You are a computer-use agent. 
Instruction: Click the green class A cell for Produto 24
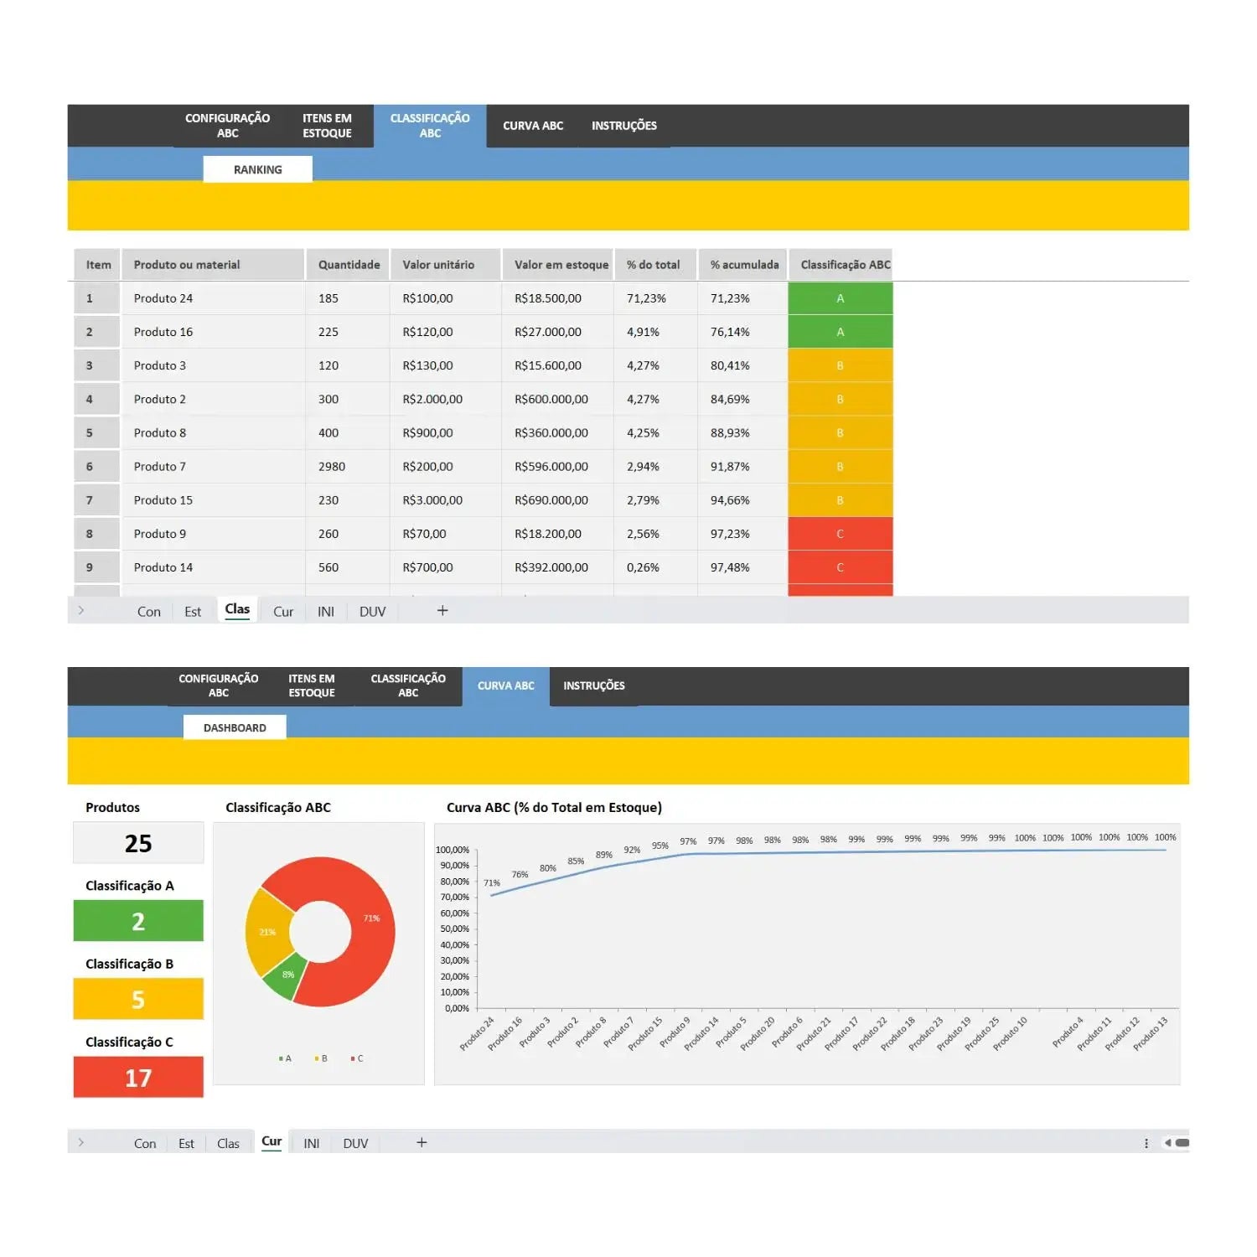[x=840, y=298]
